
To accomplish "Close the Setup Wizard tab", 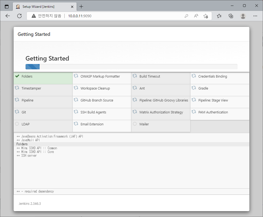I will tap(72, 7).
